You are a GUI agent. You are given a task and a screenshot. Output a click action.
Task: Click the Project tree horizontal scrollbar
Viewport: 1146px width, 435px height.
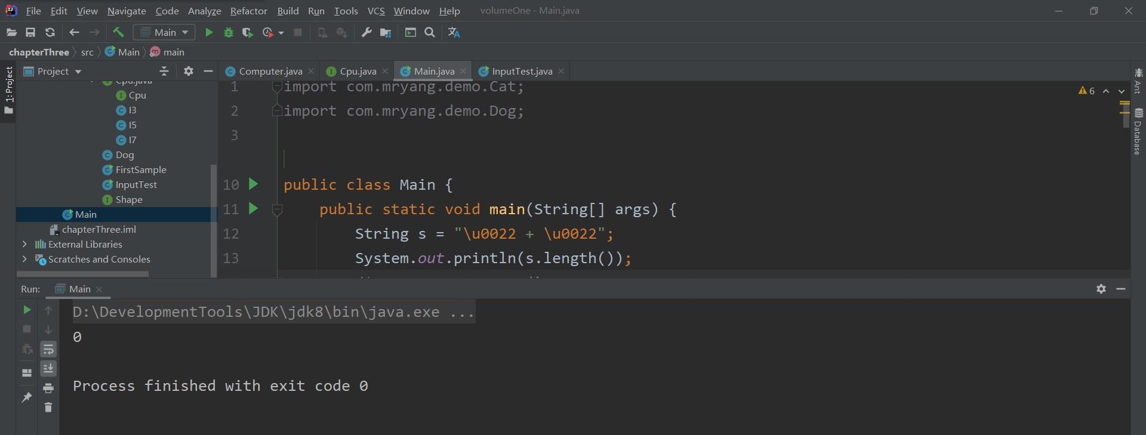point(83,274)
